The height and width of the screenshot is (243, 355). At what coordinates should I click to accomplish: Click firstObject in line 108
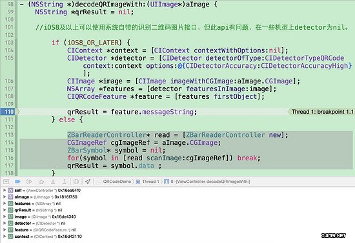click(x=236, y=96)
